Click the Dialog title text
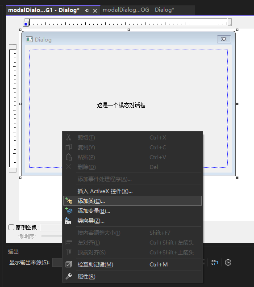This screenshot has height=287, width=254. (x=43, y=40)
